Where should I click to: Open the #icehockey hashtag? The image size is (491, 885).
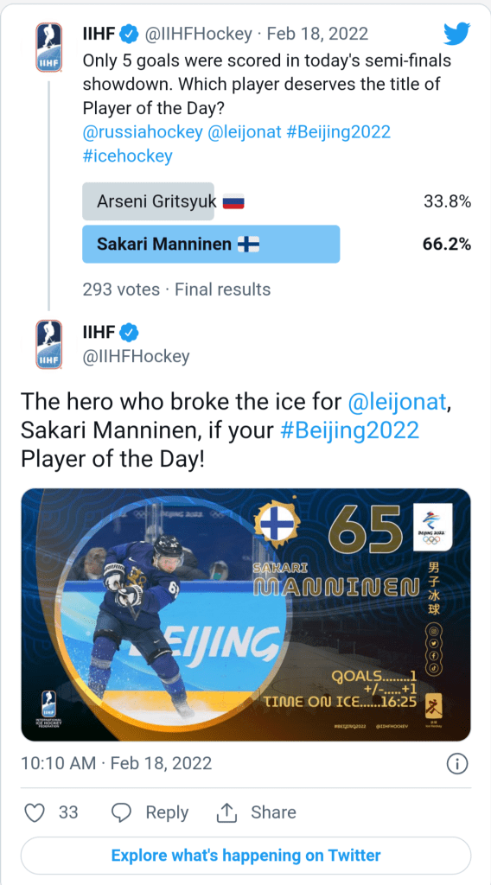click(x=128, y=156)
